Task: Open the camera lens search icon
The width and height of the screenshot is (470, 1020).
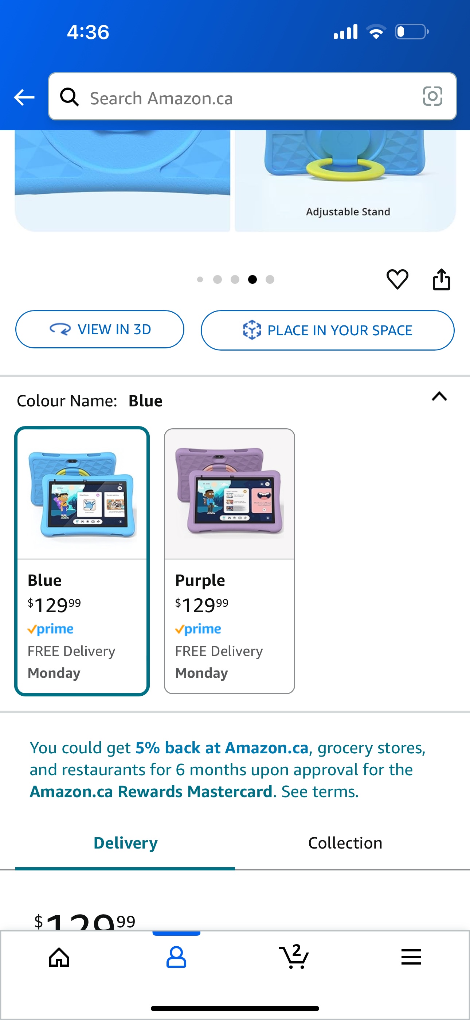Action: pyautogui.click(x=432, y=96)
